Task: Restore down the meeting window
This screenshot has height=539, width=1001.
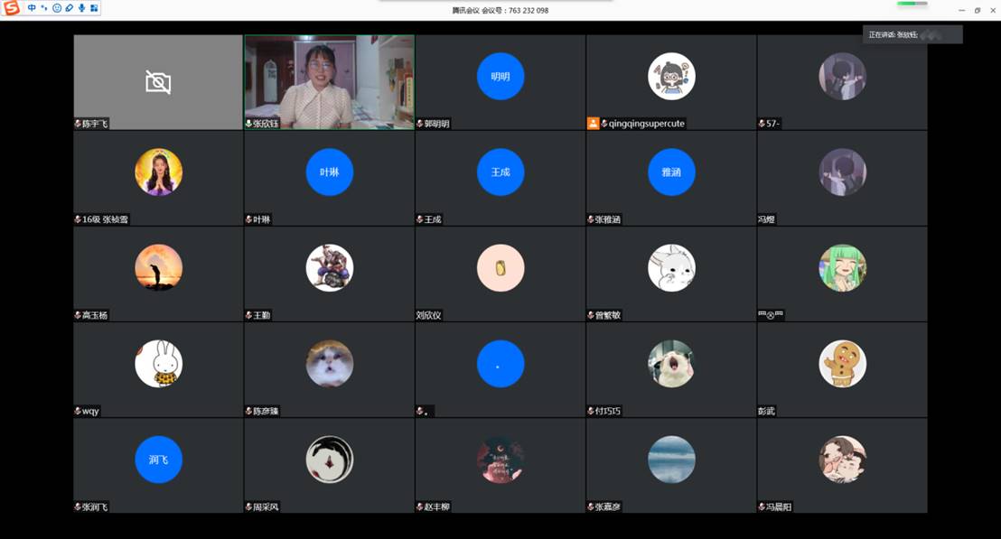Action: pos(977,10)
